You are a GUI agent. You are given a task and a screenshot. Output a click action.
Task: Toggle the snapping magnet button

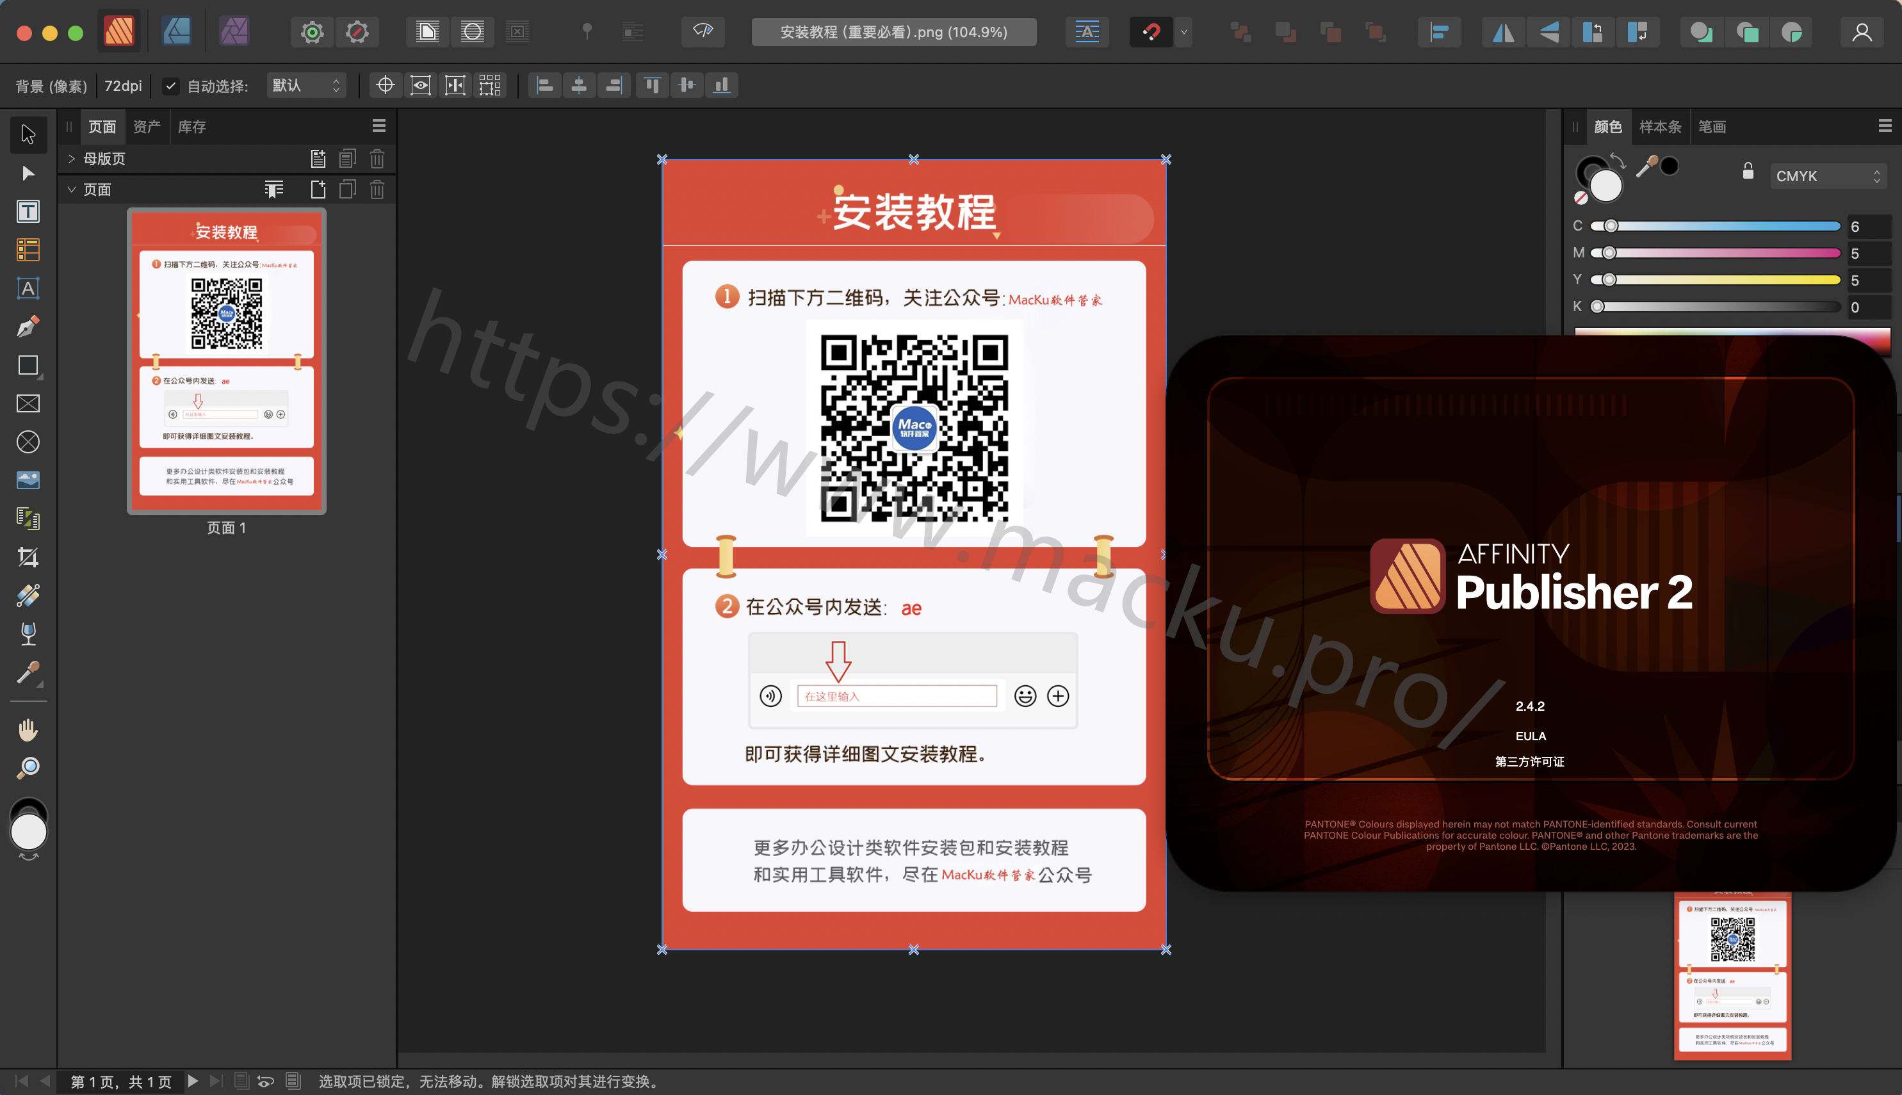1151,33
